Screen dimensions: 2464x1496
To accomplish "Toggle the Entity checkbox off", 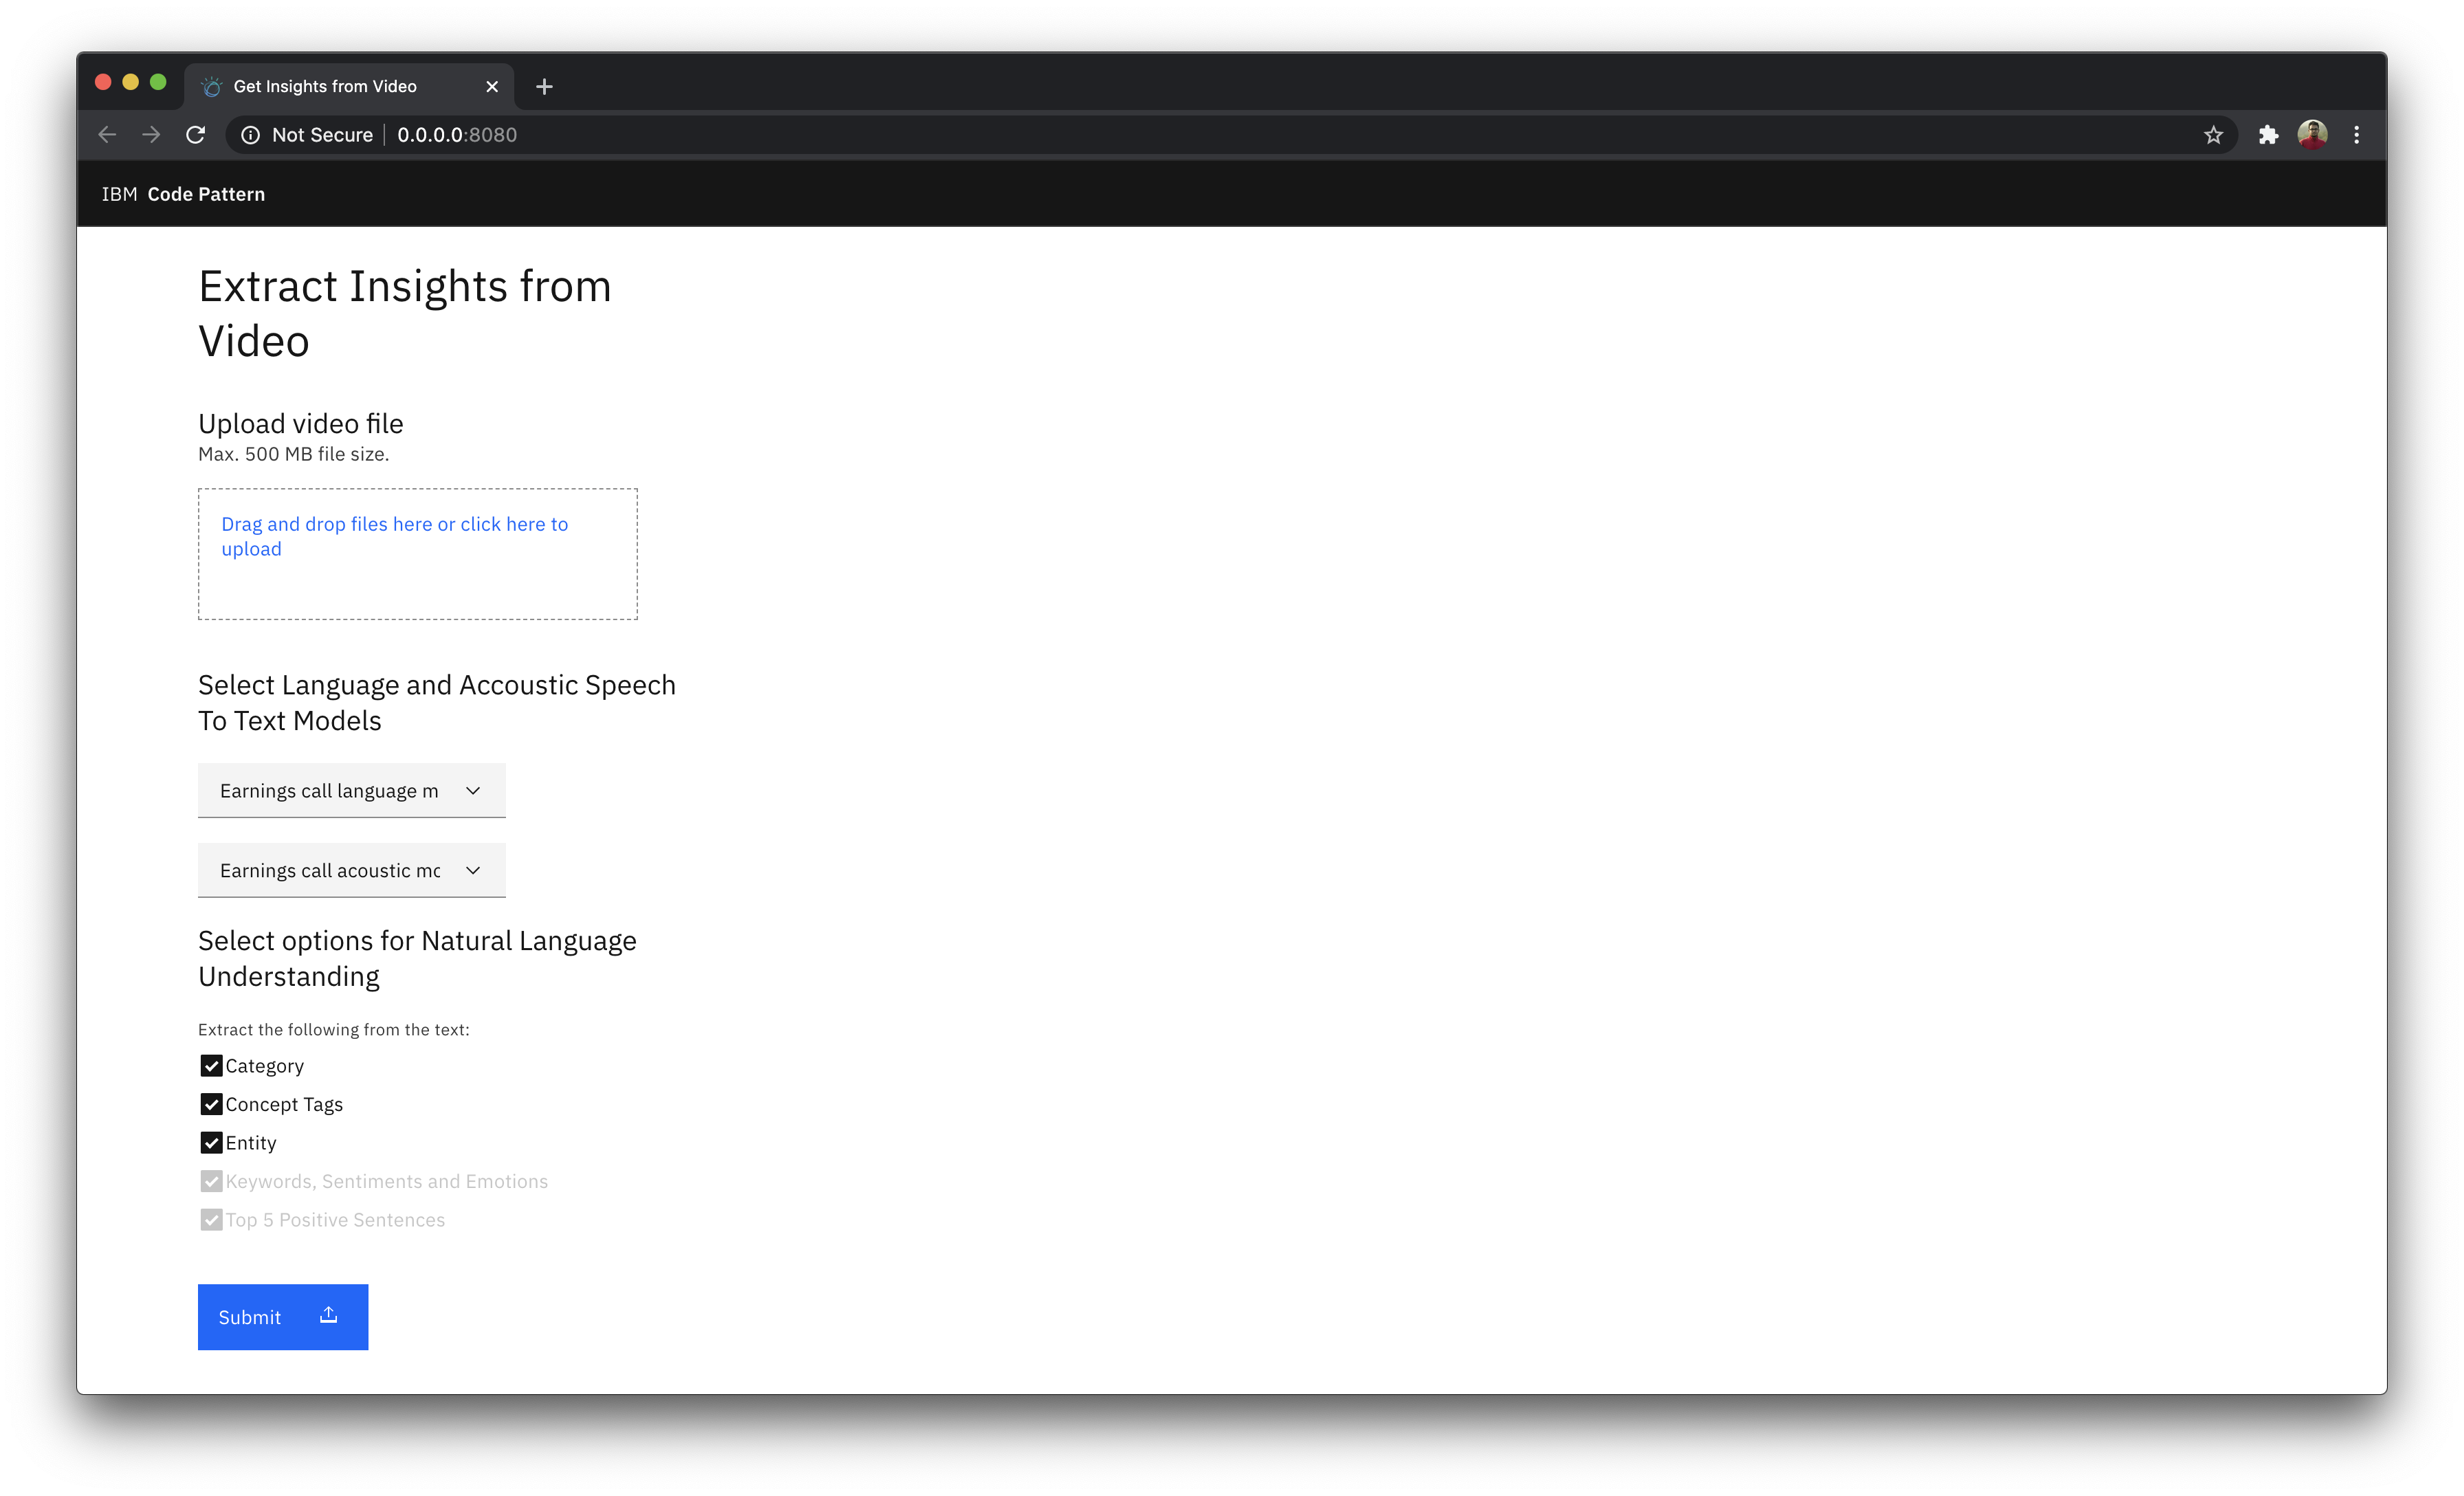I will [211, 1142].
